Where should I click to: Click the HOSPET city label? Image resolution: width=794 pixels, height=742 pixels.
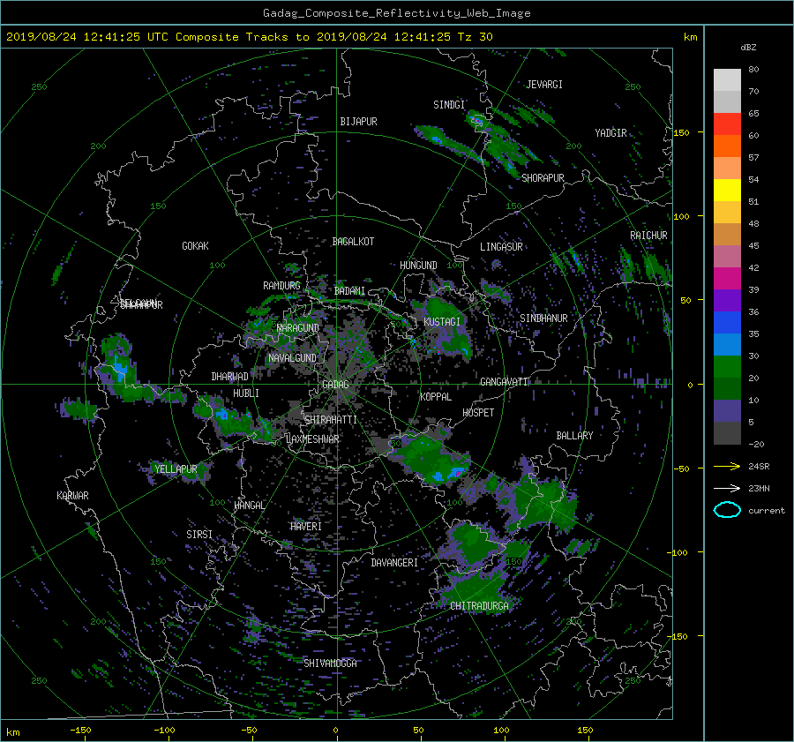pos(478,413)
